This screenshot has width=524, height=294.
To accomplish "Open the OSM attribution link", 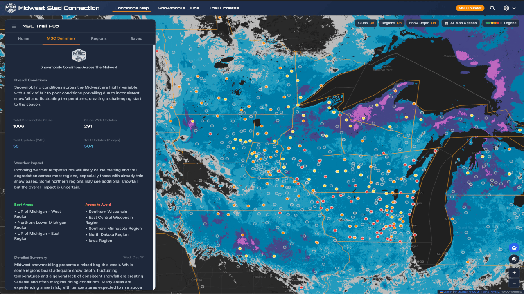I will (474, 292).
